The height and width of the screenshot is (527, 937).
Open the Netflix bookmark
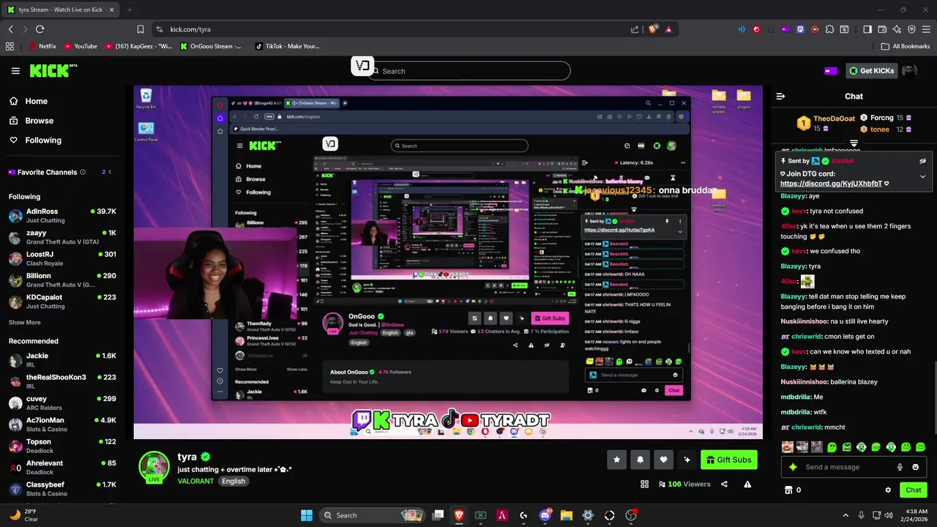(42, 46)
